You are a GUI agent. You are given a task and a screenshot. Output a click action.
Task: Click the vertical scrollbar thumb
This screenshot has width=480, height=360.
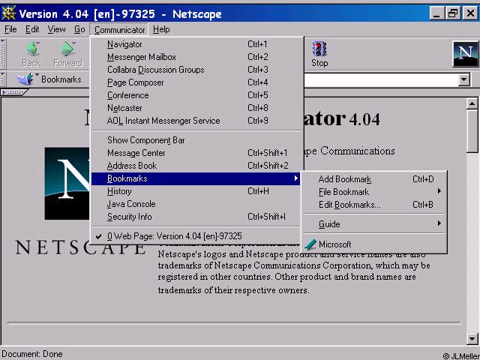[x=472, y=130]
